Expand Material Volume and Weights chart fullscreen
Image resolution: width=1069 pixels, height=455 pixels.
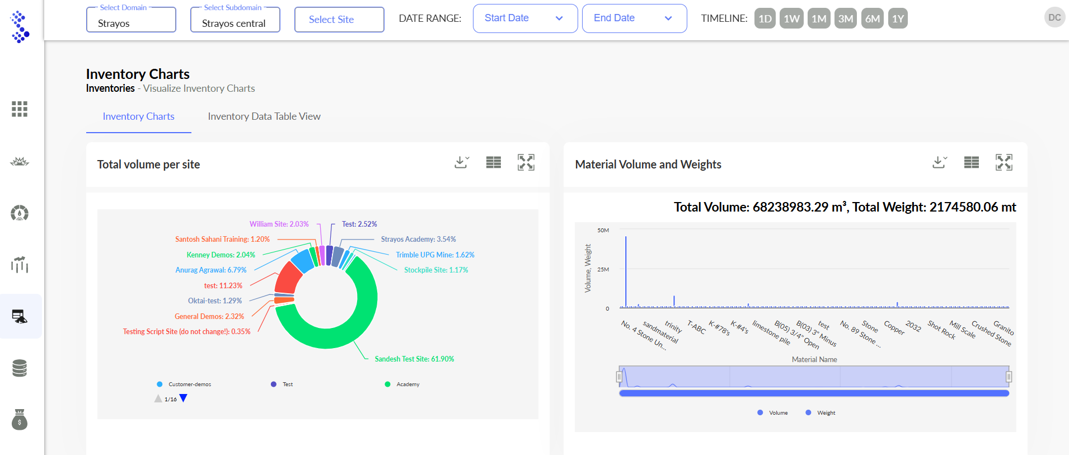click(1004, 162)
